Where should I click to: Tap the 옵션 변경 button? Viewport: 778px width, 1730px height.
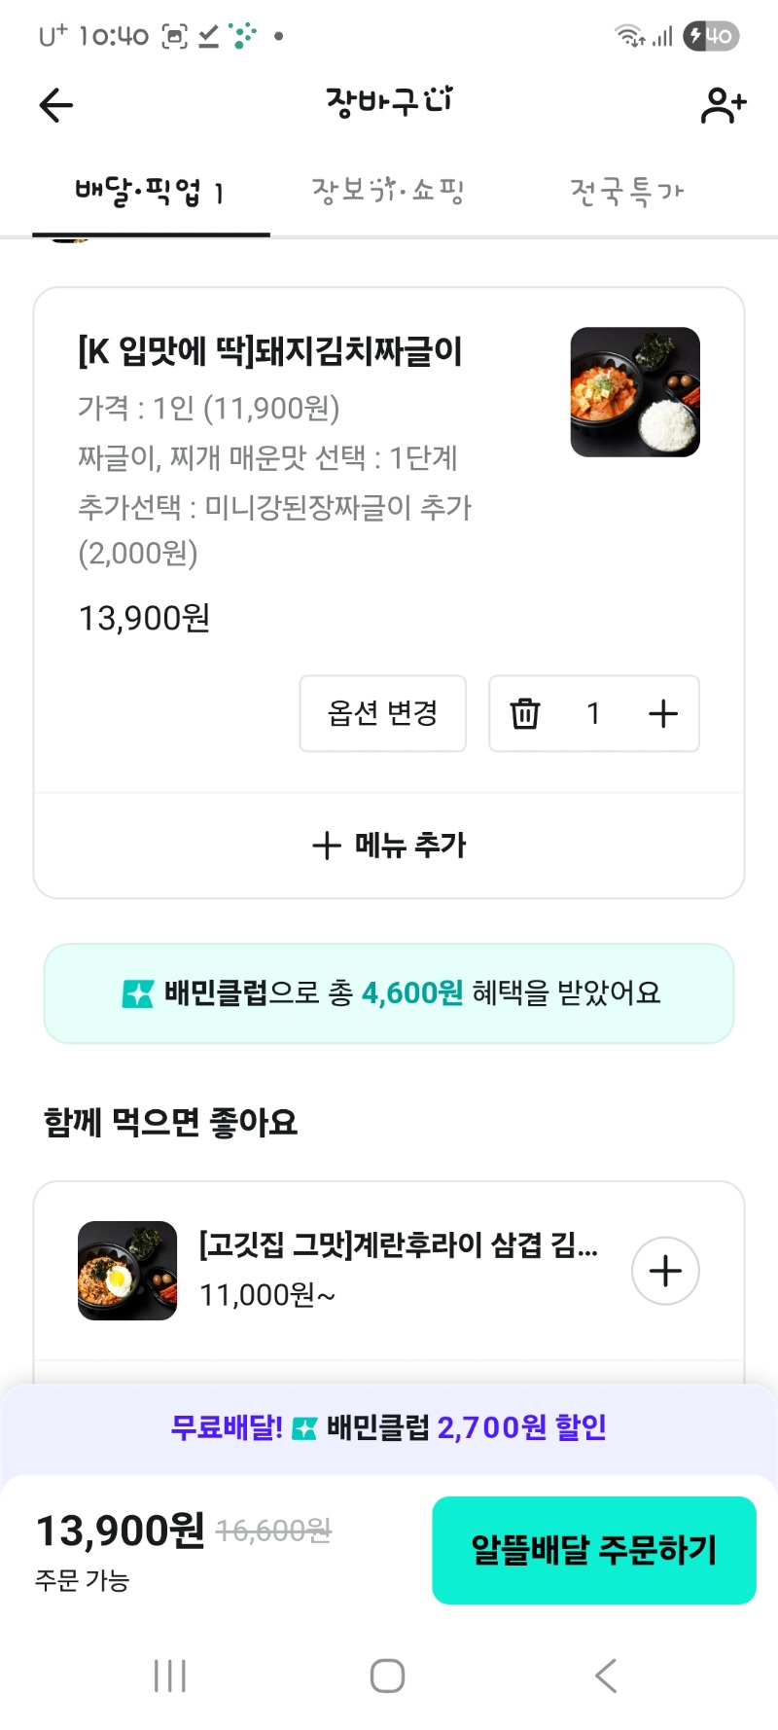(x=382, y=713)
